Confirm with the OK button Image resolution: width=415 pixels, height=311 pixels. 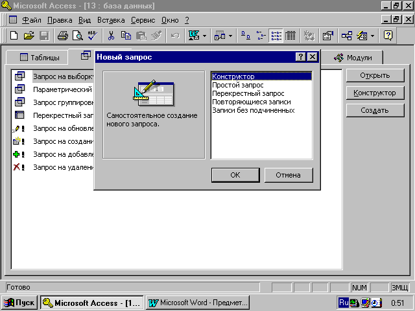(x=235, y=175)
